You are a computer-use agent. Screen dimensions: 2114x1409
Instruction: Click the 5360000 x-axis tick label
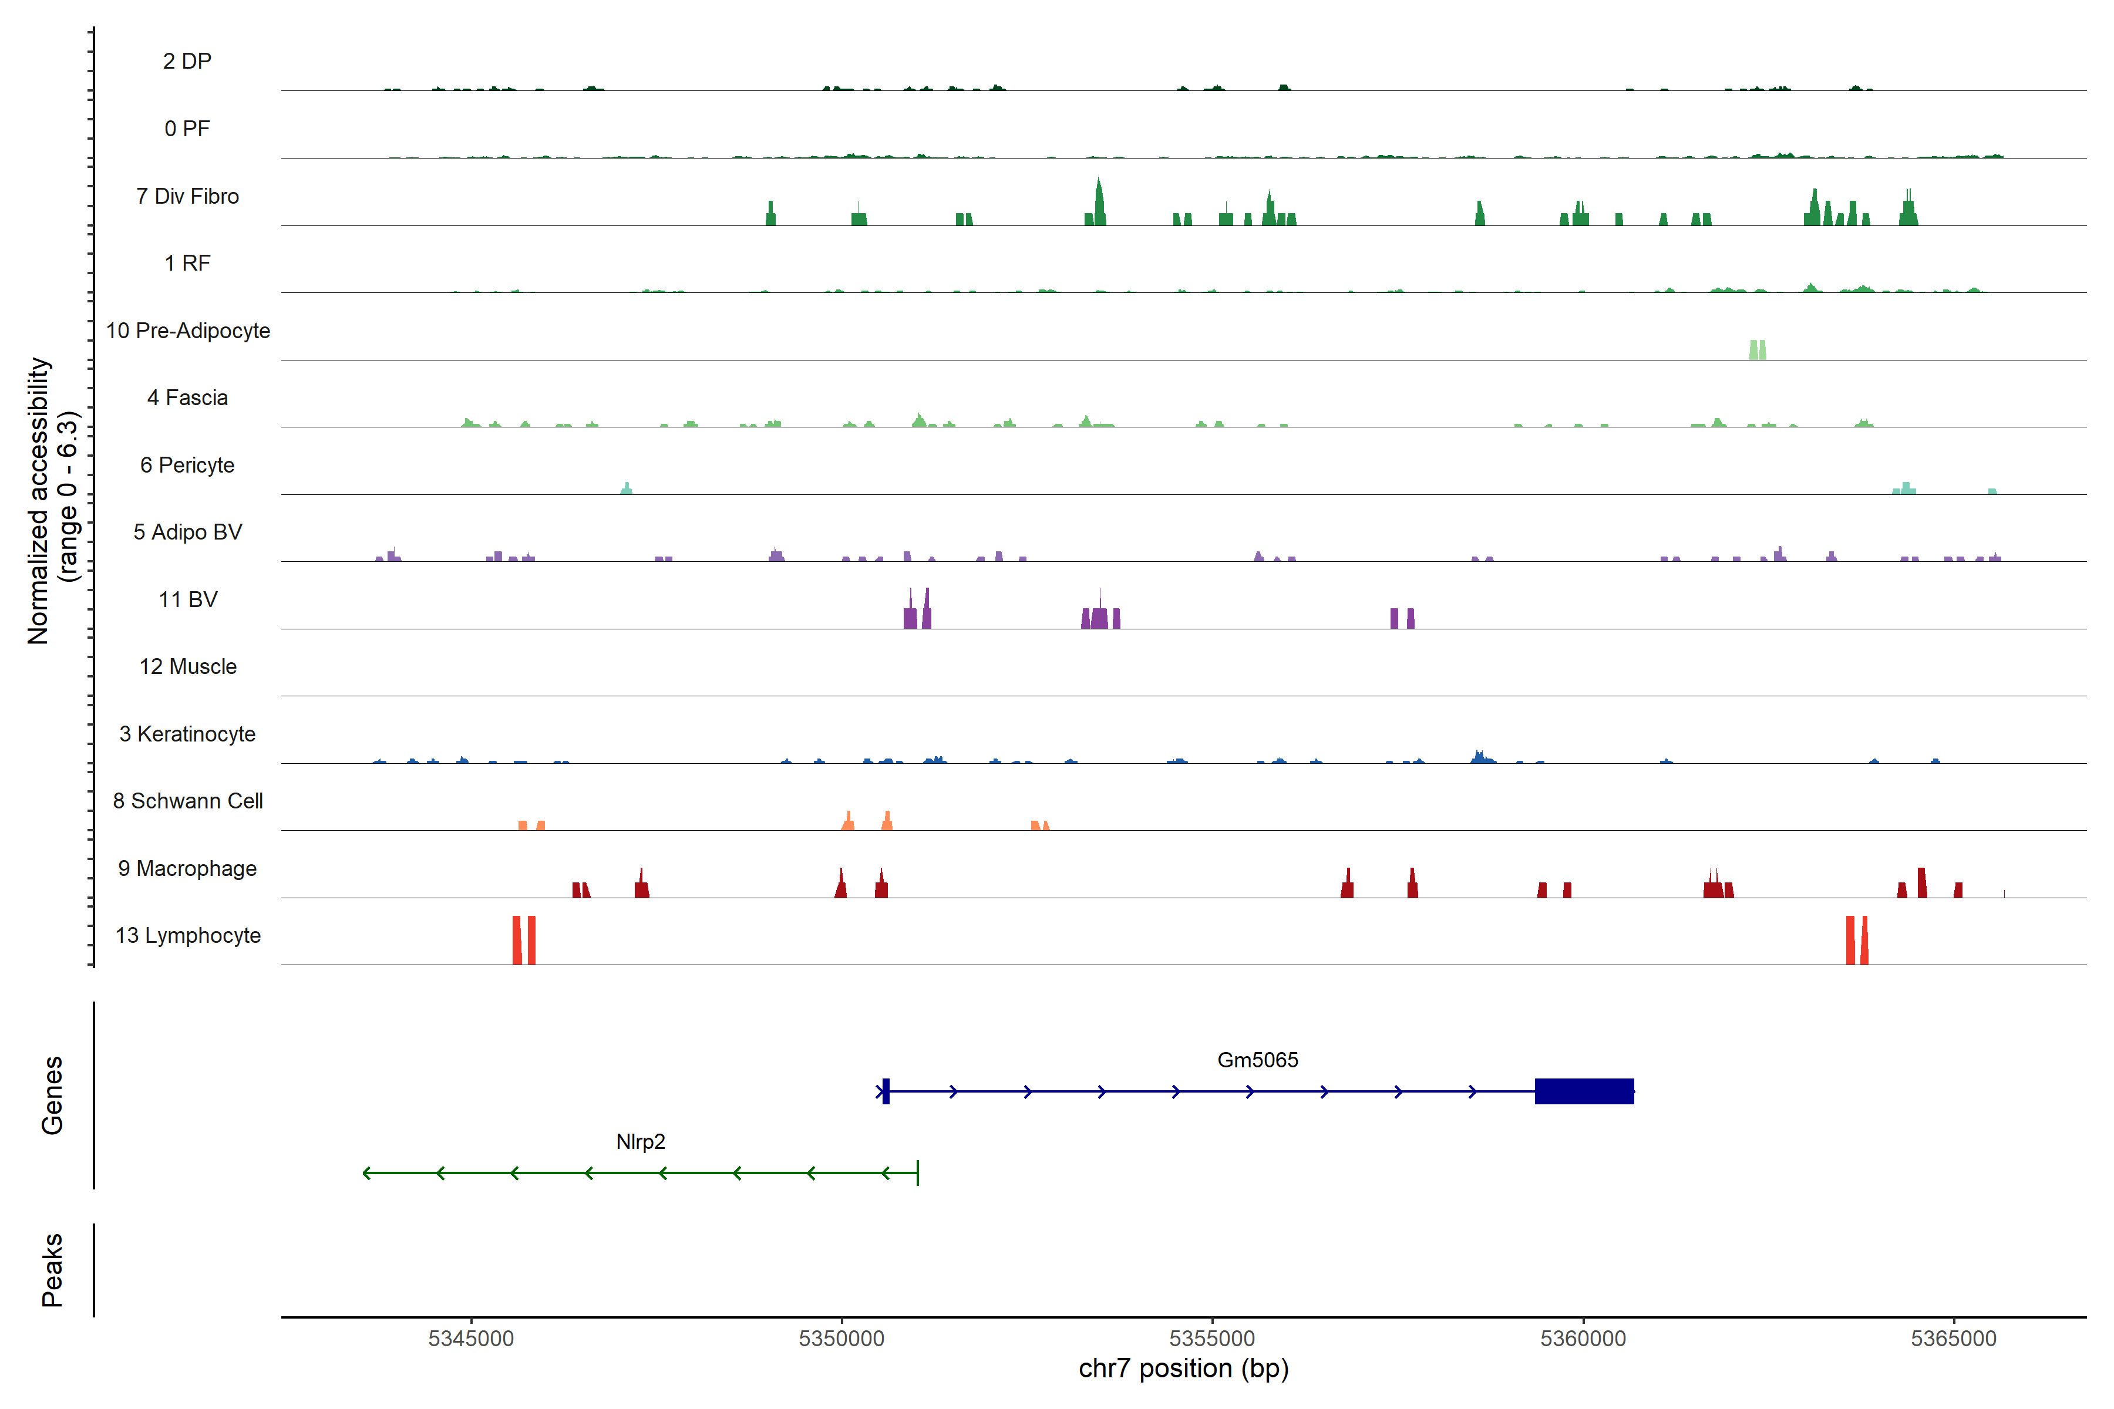[x=1583, y=1338]
